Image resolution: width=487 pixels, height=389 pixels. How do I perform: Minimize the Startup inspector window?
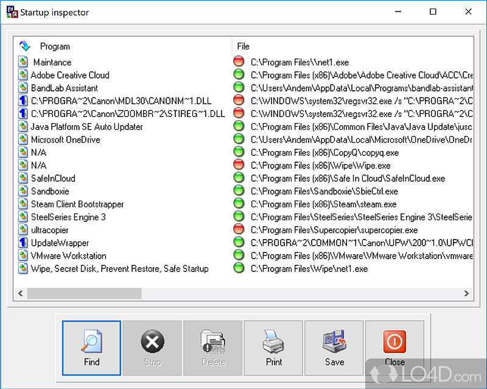[x=398, y=12]
